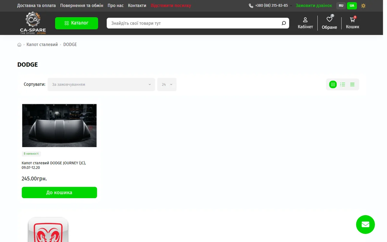Go to the home breadcrumb icon
Screen dimensions: 387x242
[x=19, y=45]
